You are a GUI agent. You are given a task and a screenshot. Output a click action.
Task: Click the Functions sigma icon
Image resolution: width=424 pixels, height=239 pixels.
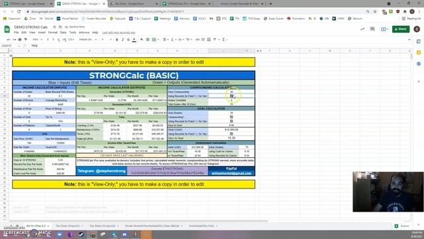click(x=223, y=40)
